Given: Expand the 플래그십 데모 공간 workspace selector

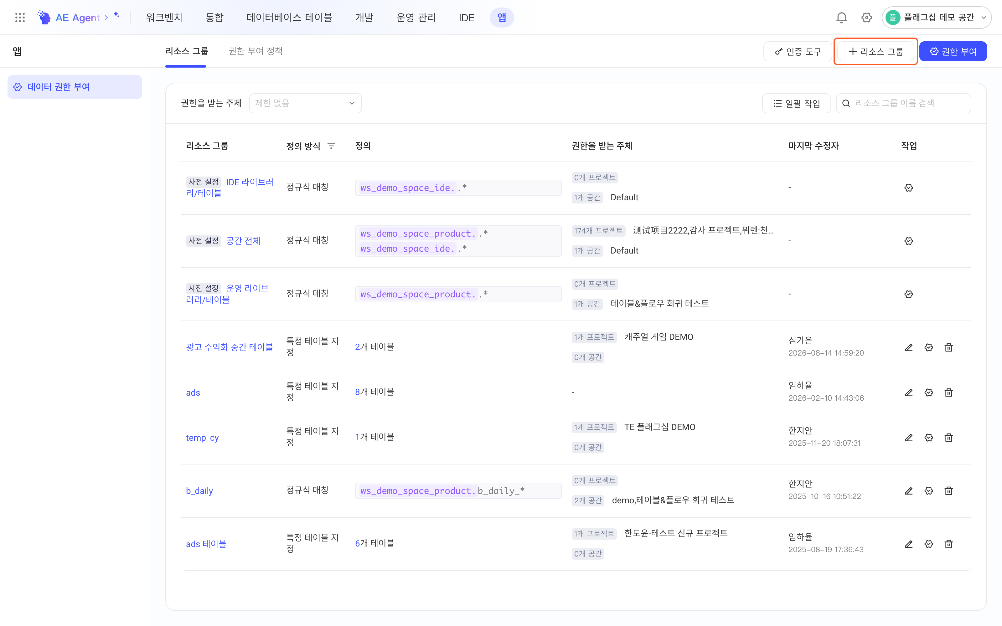Looking at the screenshot, I should coord(936,18).
